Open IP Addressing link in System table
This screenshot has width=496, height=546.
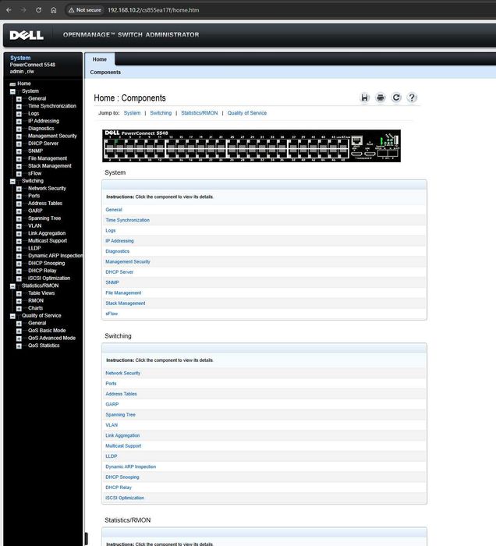(x=120, y=240)
